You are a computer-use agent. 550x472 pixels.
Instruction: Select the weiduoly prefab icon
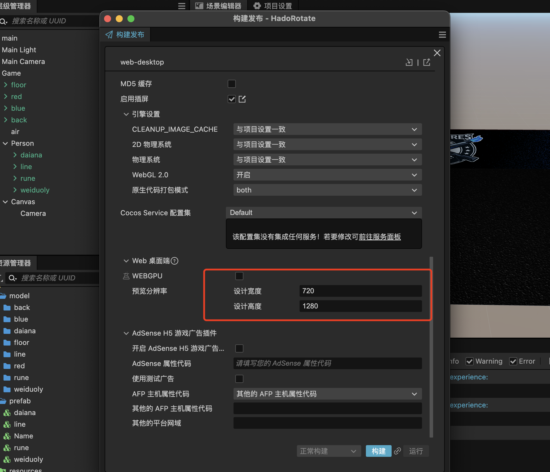coord(7,459)
